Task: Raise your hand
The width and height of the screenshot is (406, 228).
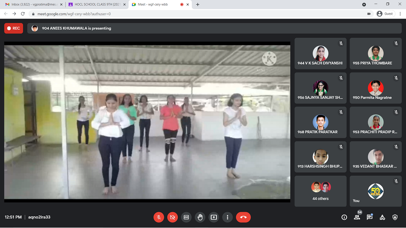Action: point(200,217)
